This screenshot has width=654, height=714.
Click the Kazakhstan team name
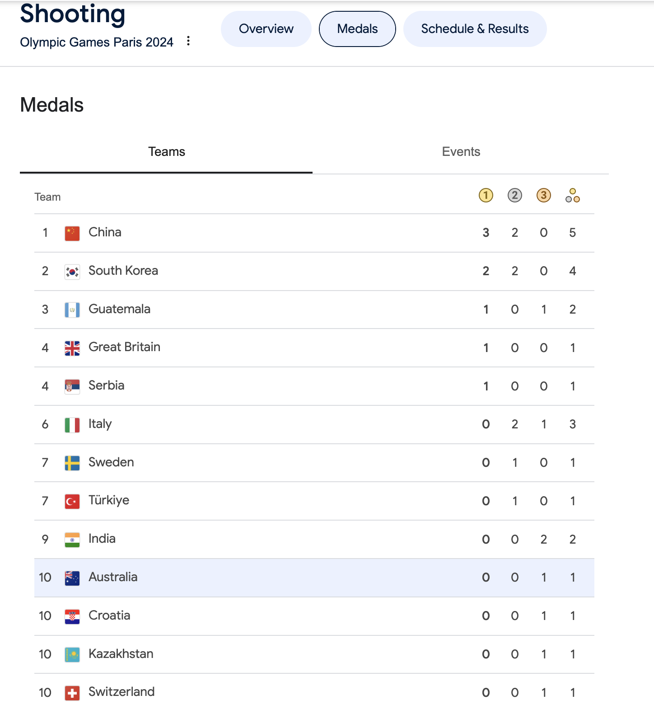click(121, 654)
